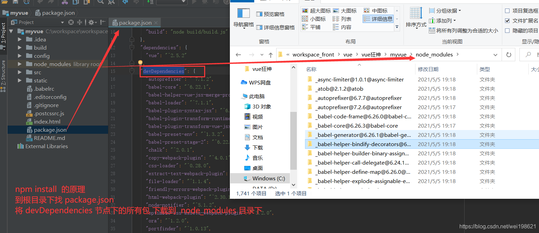Open recent locations dropdown in Explorer
The height and width of the screenshot is (233, 539).
coord(262,55)
